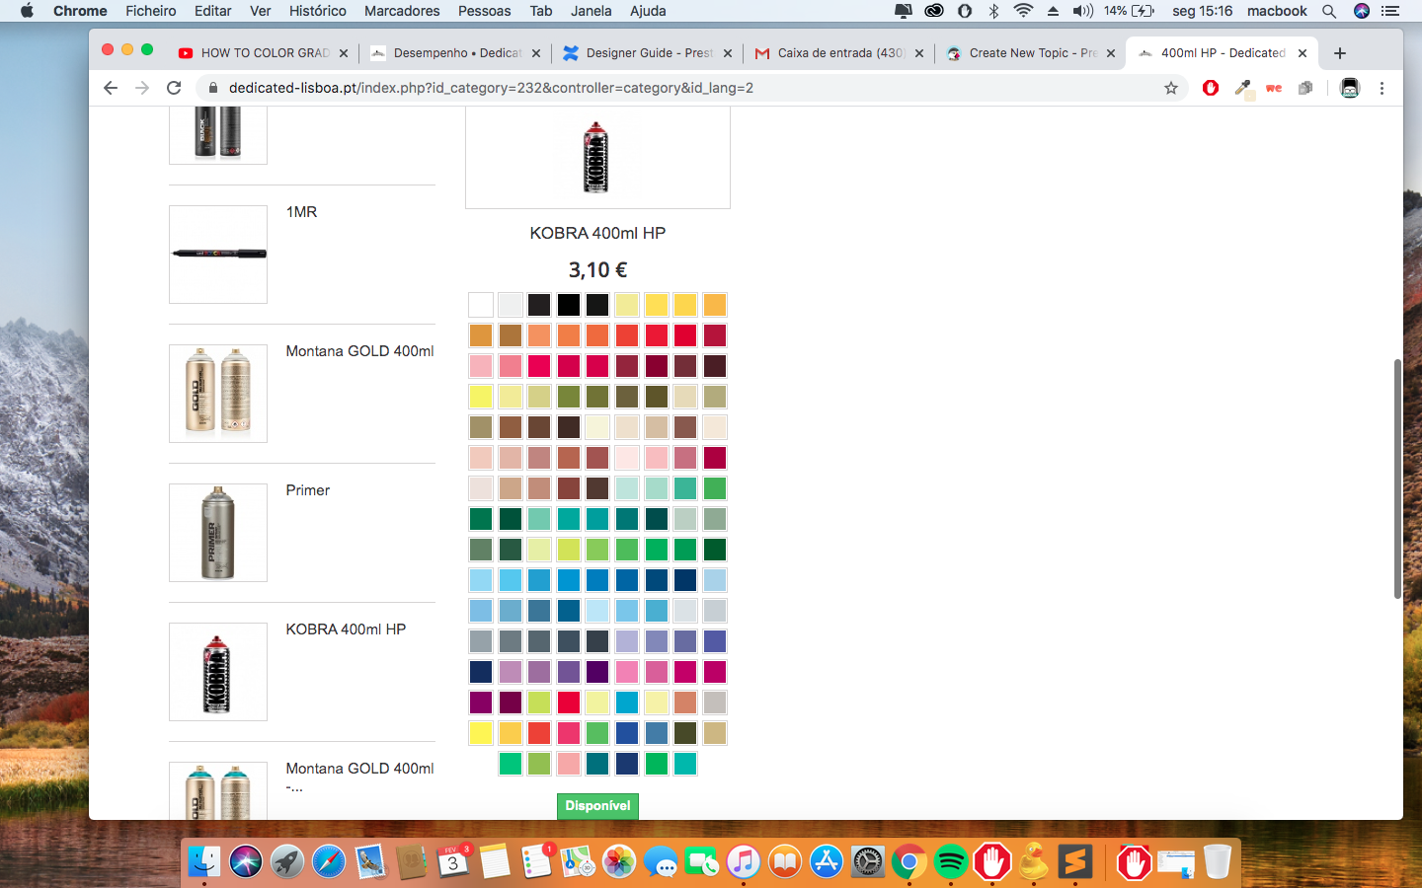Open Notification Center in the menu bar
Viewport: 1422px width, 888px height.
coord(1390,11)
